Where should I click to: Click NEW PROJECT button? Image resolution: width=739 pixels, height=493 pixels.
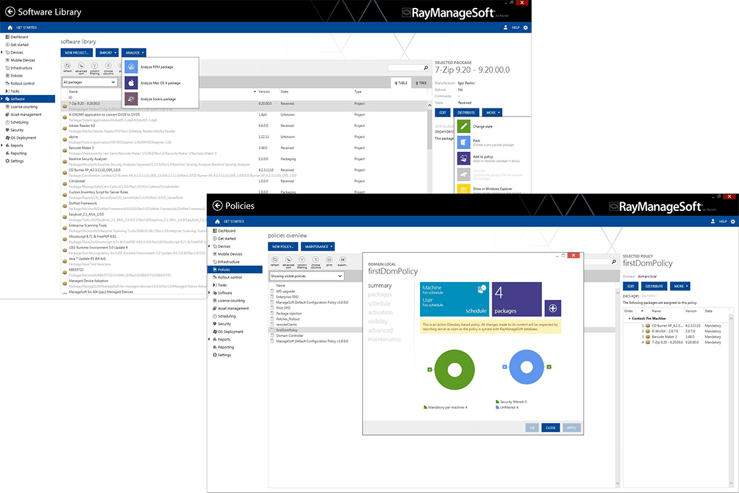pyautogui.click(x=77, y=53)
